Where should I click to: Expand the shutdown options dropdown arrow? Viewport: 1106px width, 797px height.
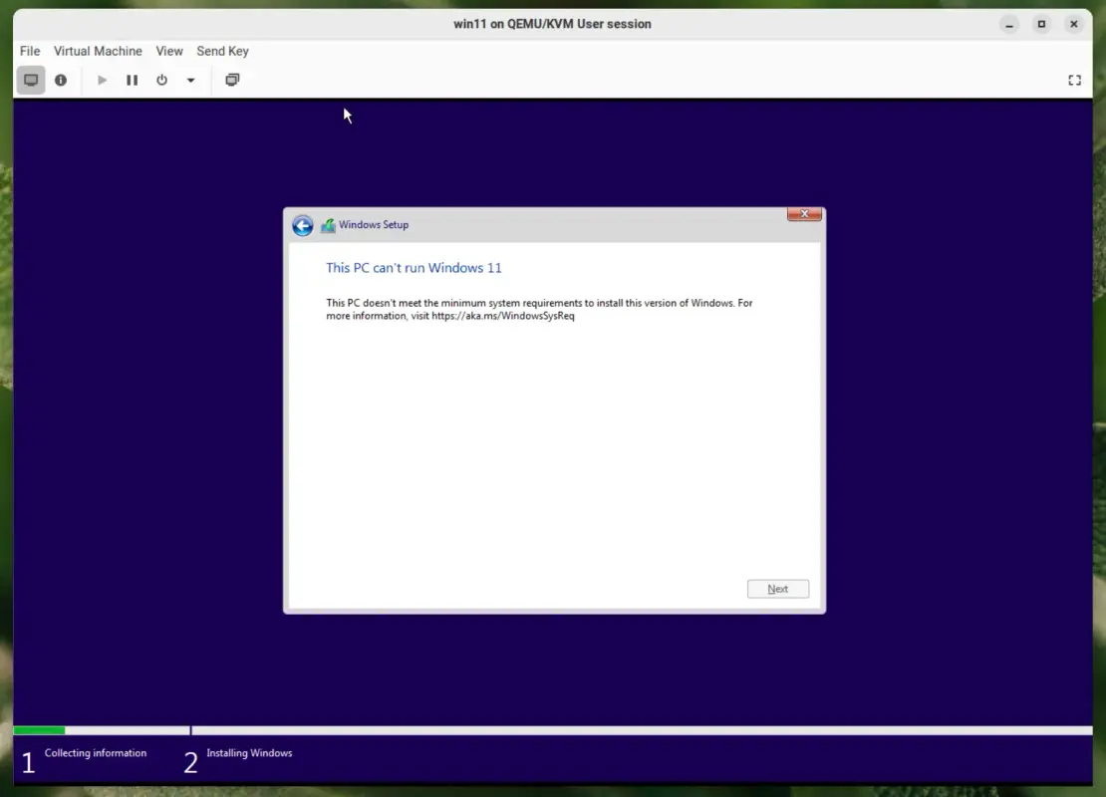click(190, 80)
